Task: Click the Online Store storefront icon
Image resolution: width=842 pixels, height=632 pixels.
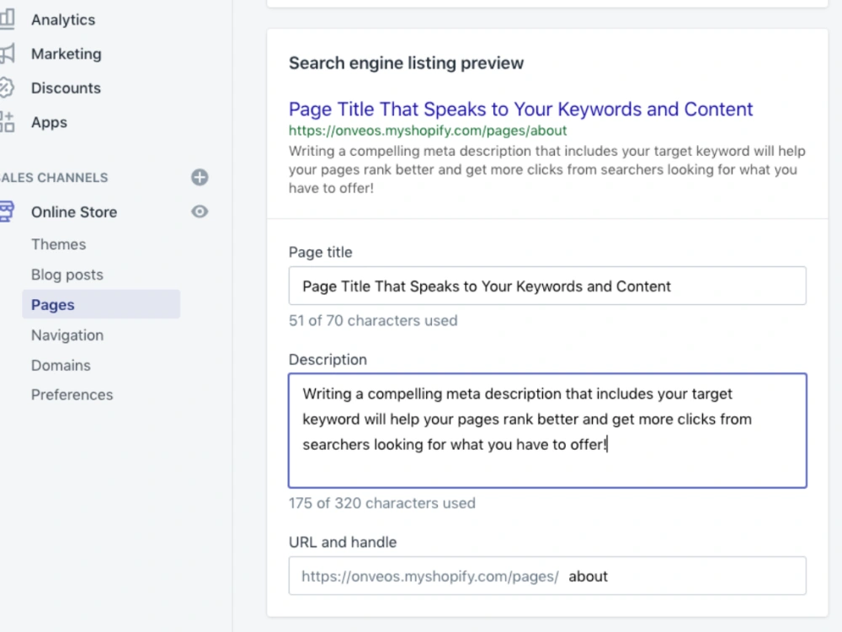Action: coord(7,212)
